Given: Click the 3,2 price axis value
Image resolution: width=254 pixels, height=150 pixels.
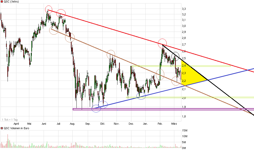Looking at the screenshot, I should coord(184,14).
